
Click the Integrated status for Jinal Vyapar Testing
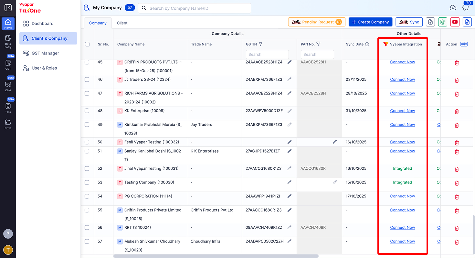coord(403,168)
